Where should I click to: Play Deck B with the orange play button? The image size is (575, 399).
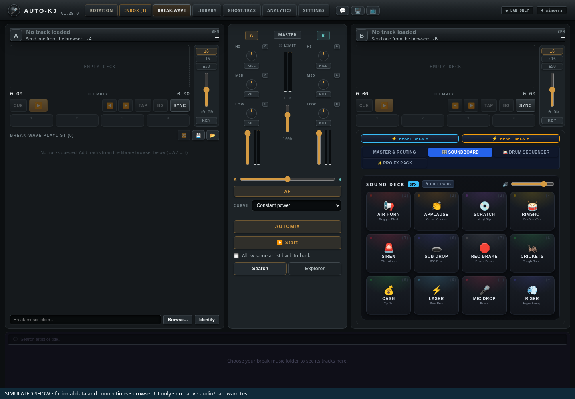point(384,105)
